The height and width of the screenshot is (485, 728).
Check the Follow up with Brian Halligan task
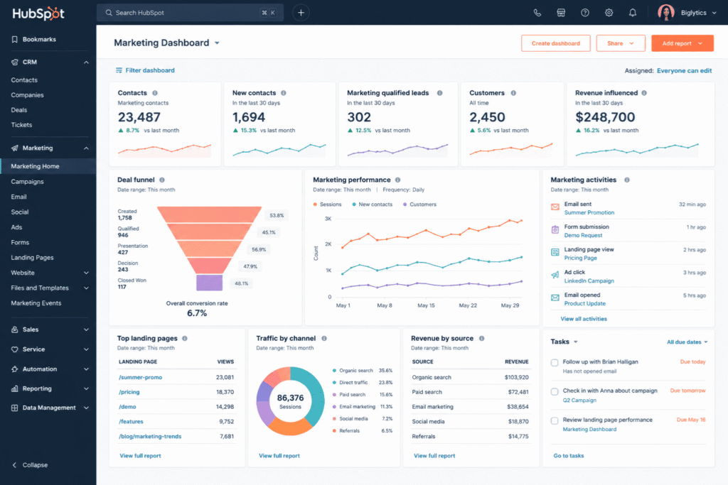point(555,363)
